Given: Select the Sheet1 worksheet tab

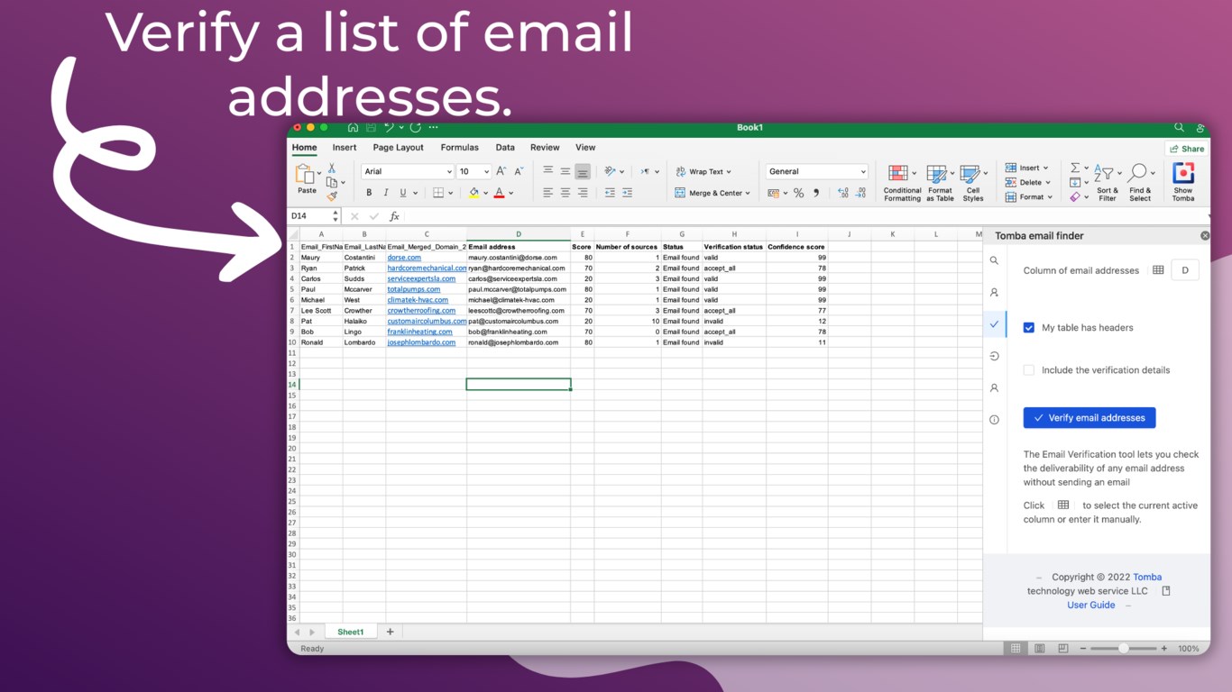Looking at the screenshot, I should coord(351,632).
